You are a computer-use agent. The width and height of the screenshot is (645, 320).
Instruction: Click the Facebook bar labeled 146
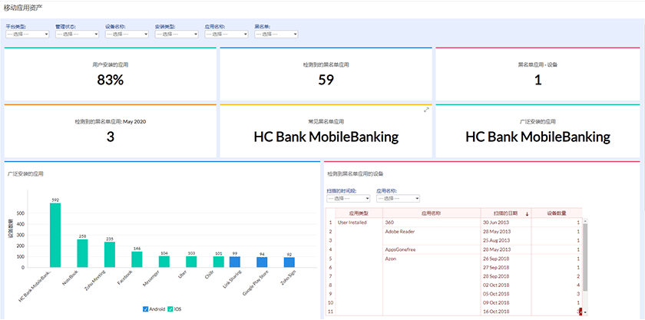pyautogui.click(x=137, y=259)
